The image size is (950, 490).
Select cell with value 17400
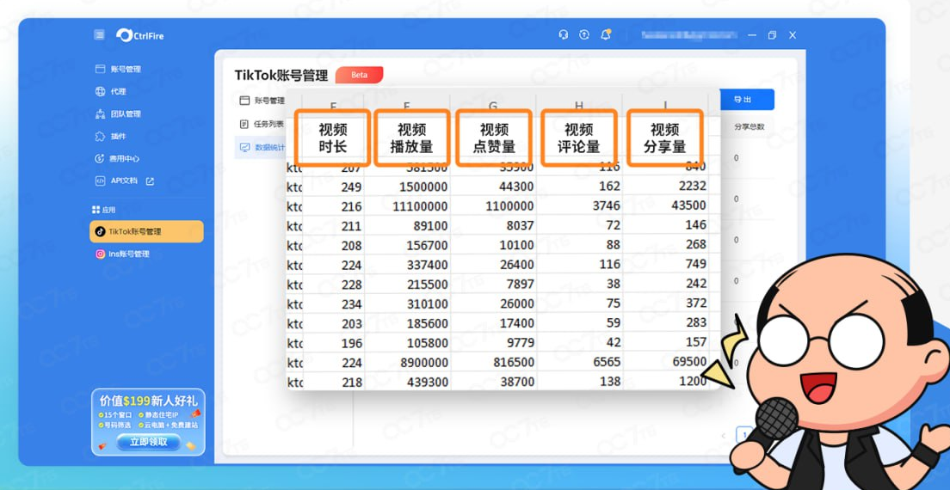[x=493, y=323]
